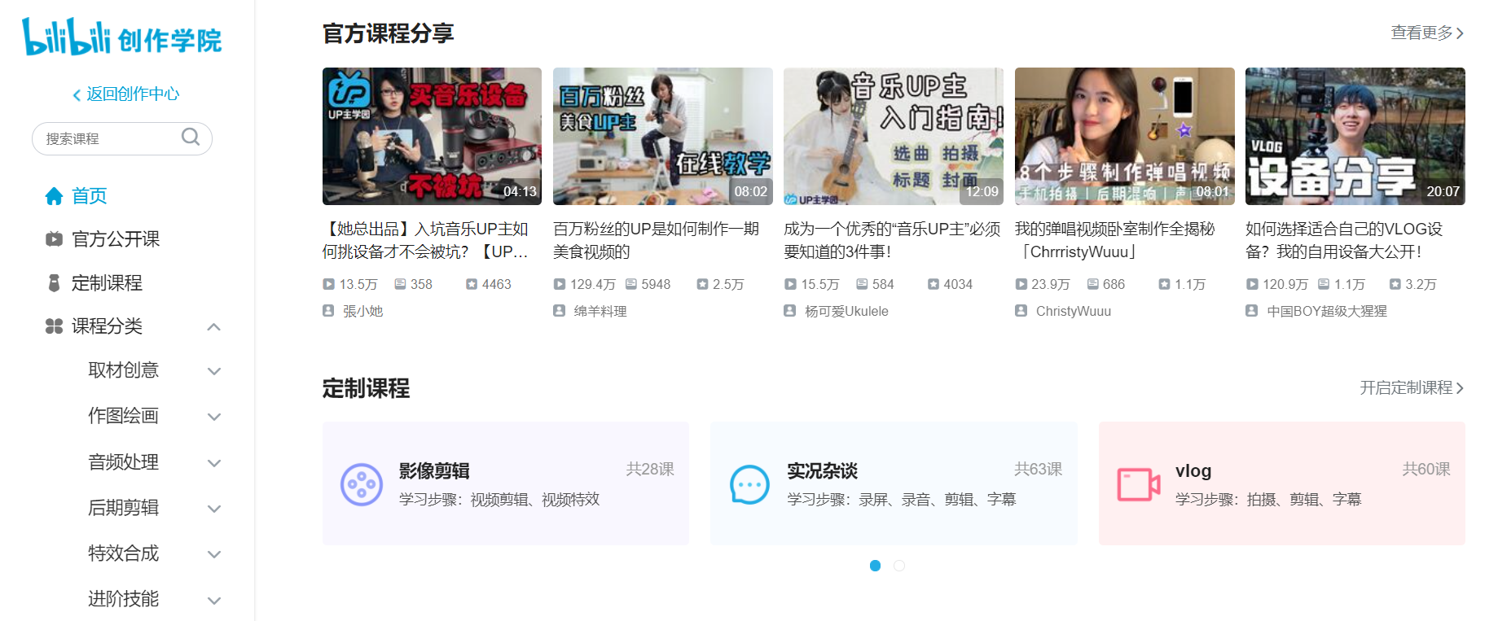Click 返回创作中心 link
This screenshot has height=621, width=1498.
click(x=126, y=94)
